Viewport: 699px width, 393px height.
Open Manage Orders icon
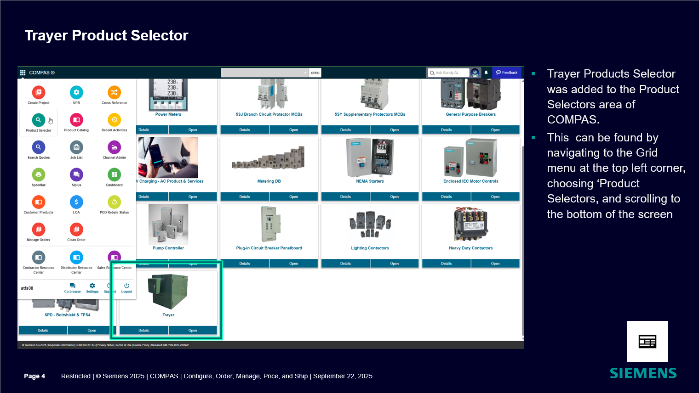pos(39,229)
